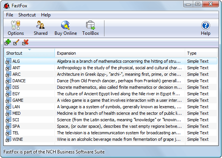222x158 pixels.
Task: Click the document icon beside DIS
Action: (x=8, y=87)
